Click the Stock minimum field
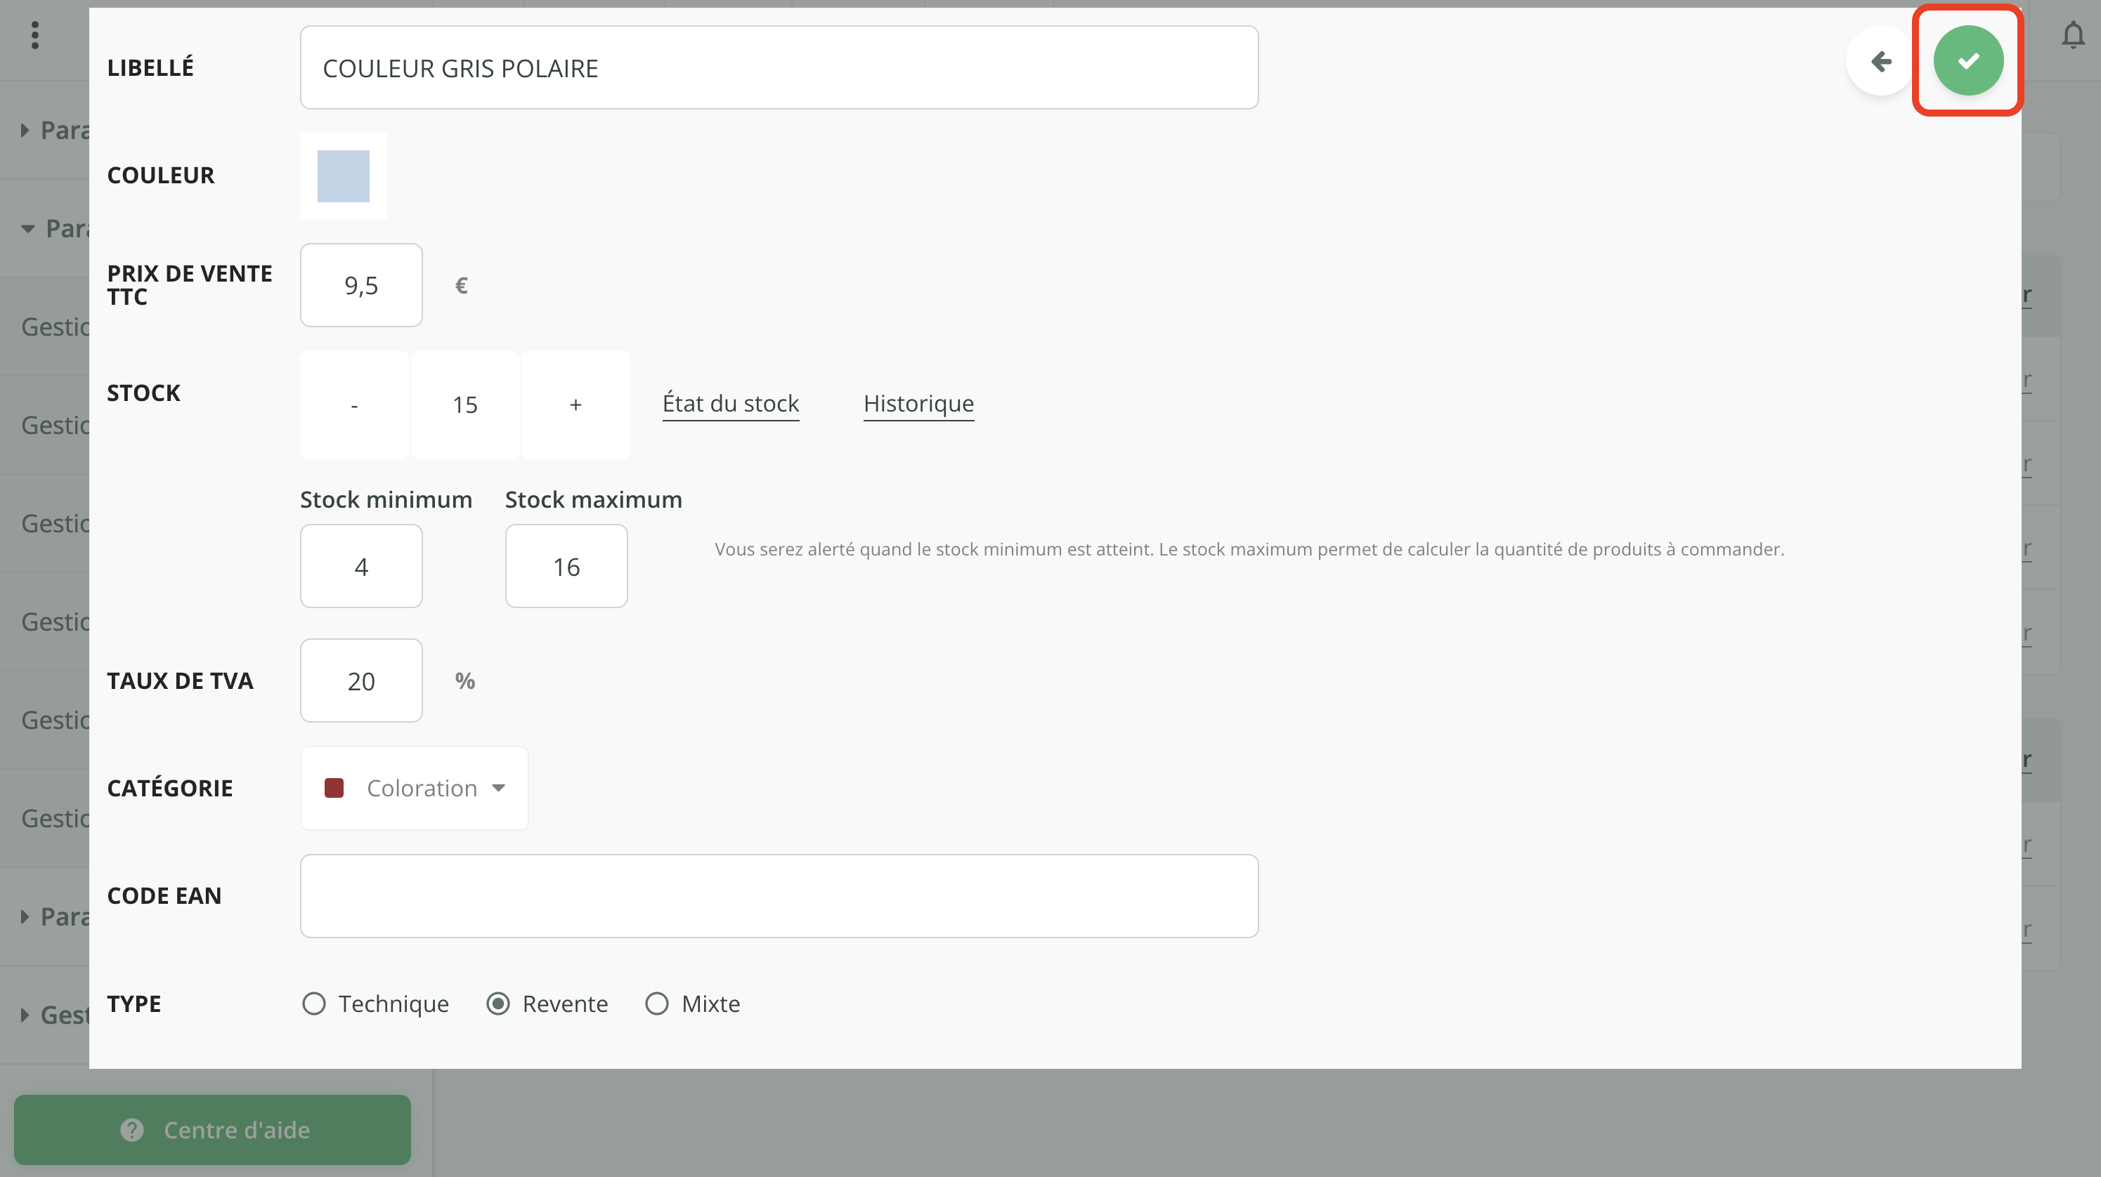Viewport: 2101px width, 1177px height. click(361, 567)
